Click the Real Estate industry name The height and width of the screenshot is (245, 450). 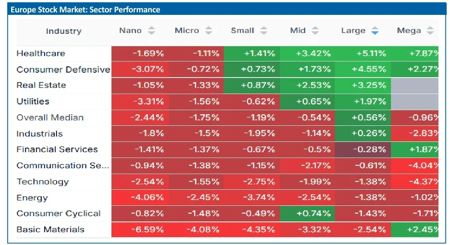[41, 85]
